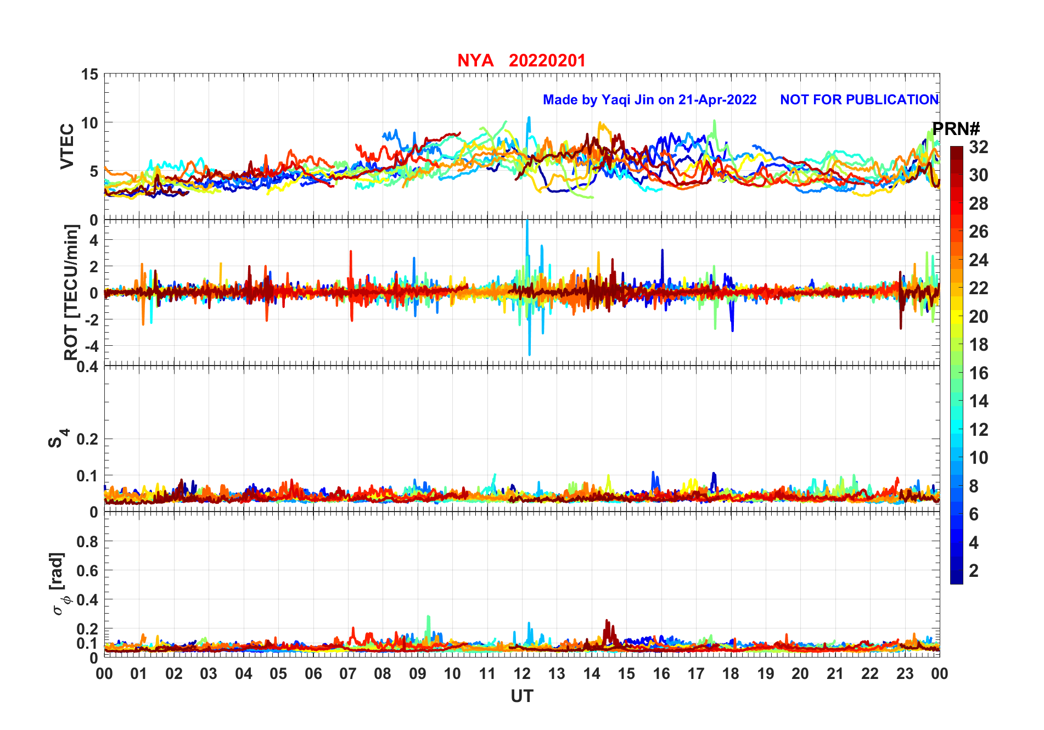Select the "ROT [TECU/min]" y-axis label

pos(71,292)
